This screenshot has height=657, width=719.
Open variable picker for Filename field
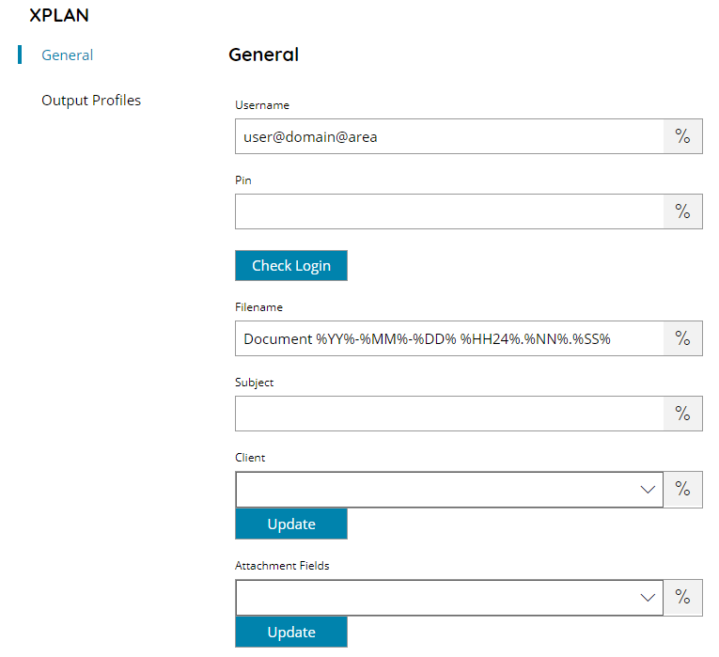click(x=682, y=338)
